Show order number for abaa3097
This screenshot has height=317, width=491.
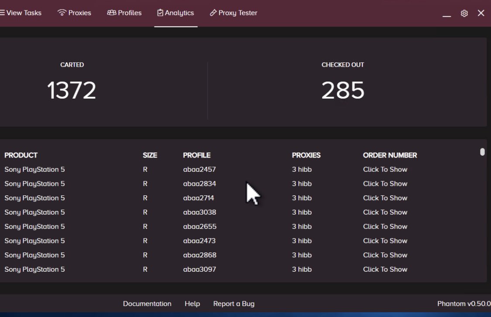click(385, 269)
